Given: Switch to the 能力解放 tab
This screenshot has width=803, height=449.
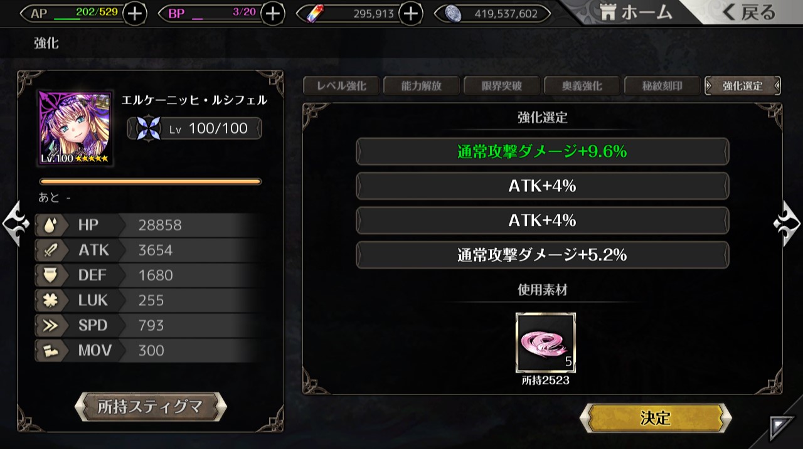Looking at the screenshot, I should click(x=422, y=86).
